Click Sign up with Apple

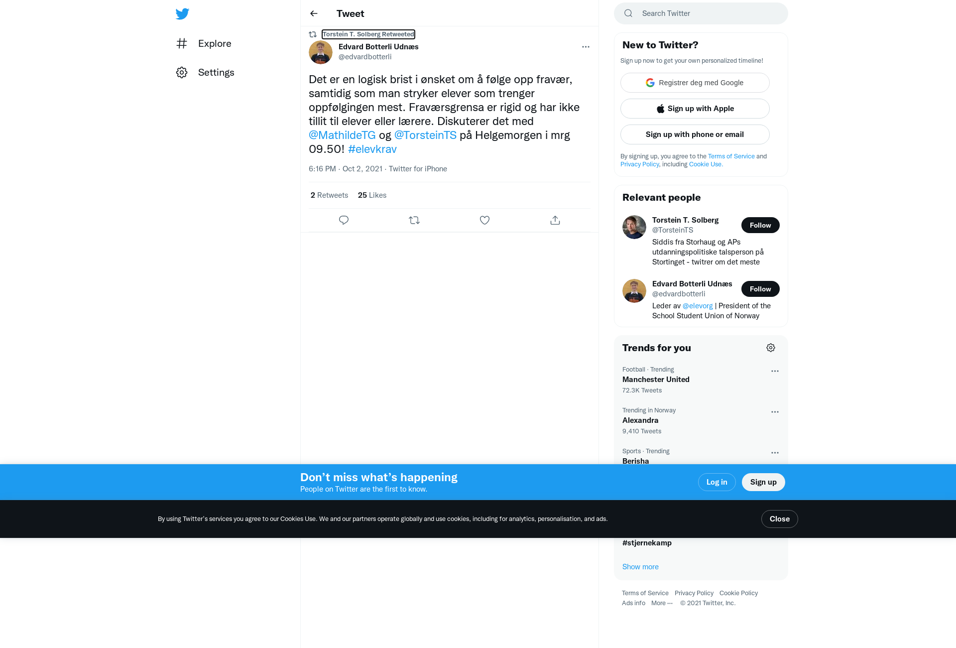coord(695,109)
